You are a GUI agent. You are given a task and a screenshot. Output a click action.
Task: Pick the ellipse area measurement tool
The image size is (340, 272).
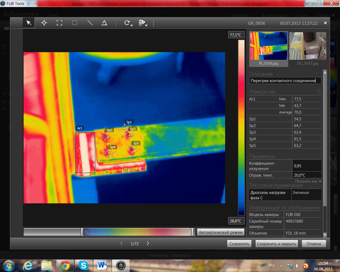[x=75, y=23]
